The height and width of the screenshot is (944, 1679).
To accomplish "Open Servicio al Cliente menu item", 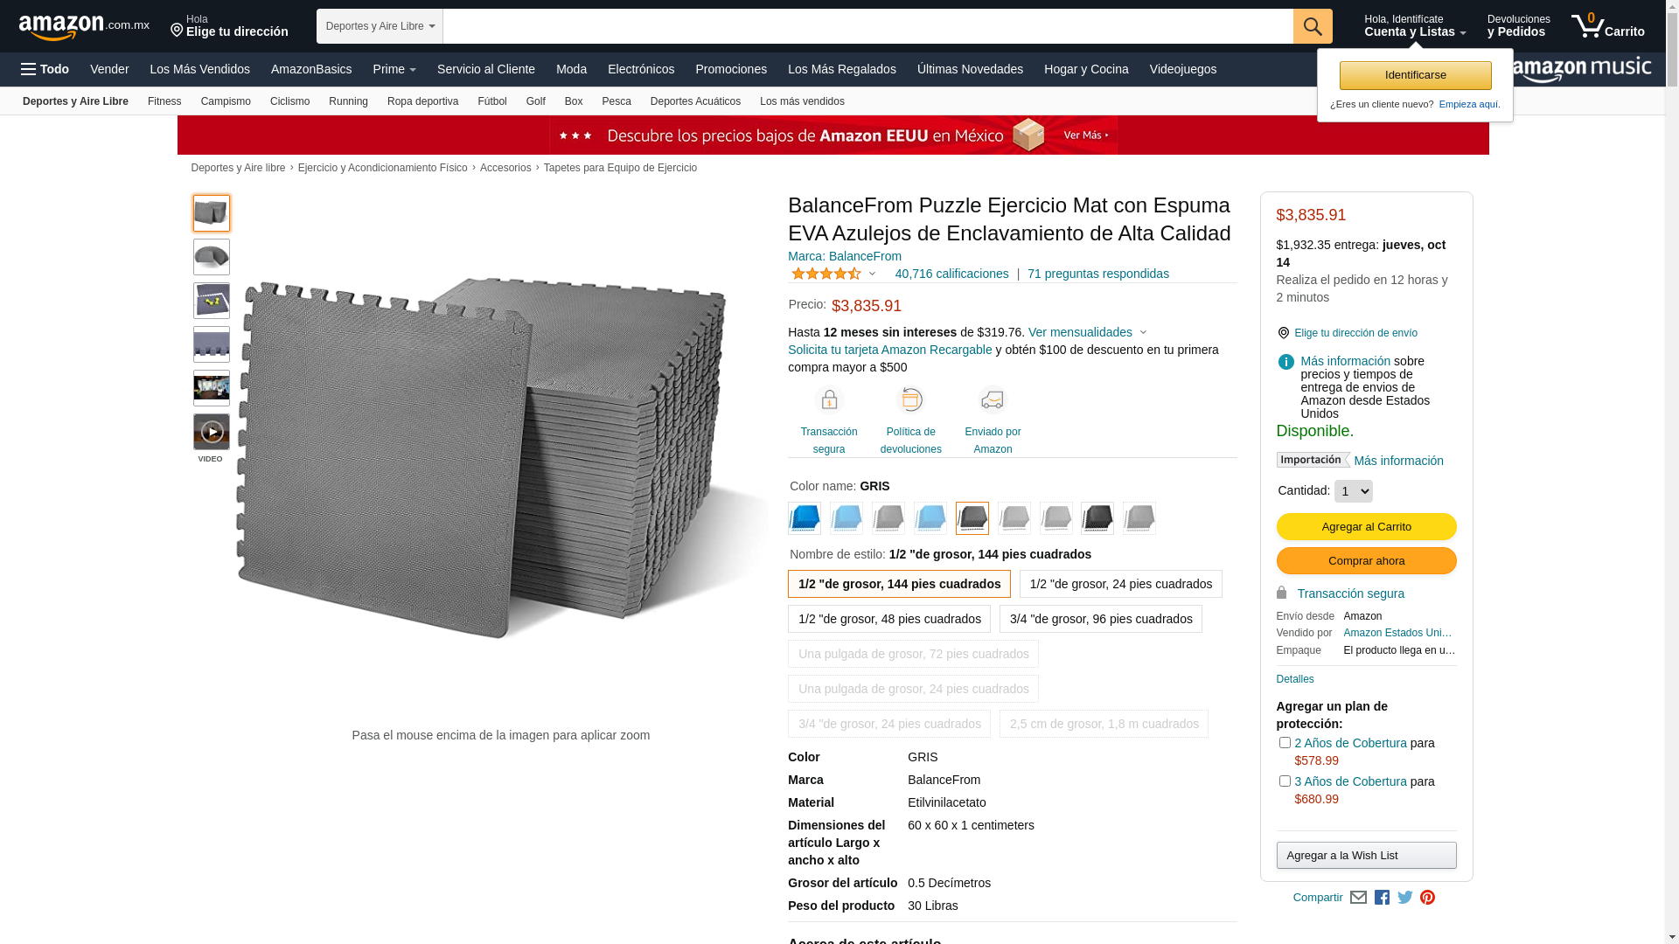I will 485,69.
